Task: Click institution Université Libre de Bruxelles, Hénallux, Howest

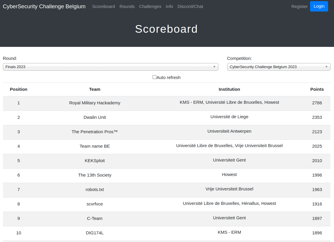Action: point(229,203)
